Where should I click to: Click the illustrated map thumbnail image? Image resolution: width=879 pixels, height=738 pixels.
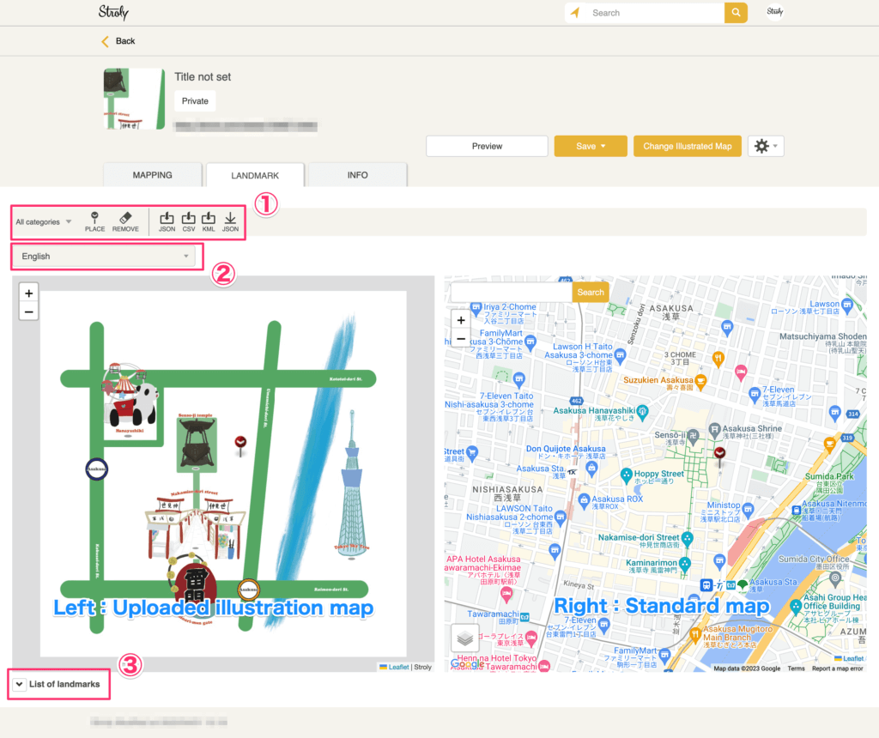[134, 99]
